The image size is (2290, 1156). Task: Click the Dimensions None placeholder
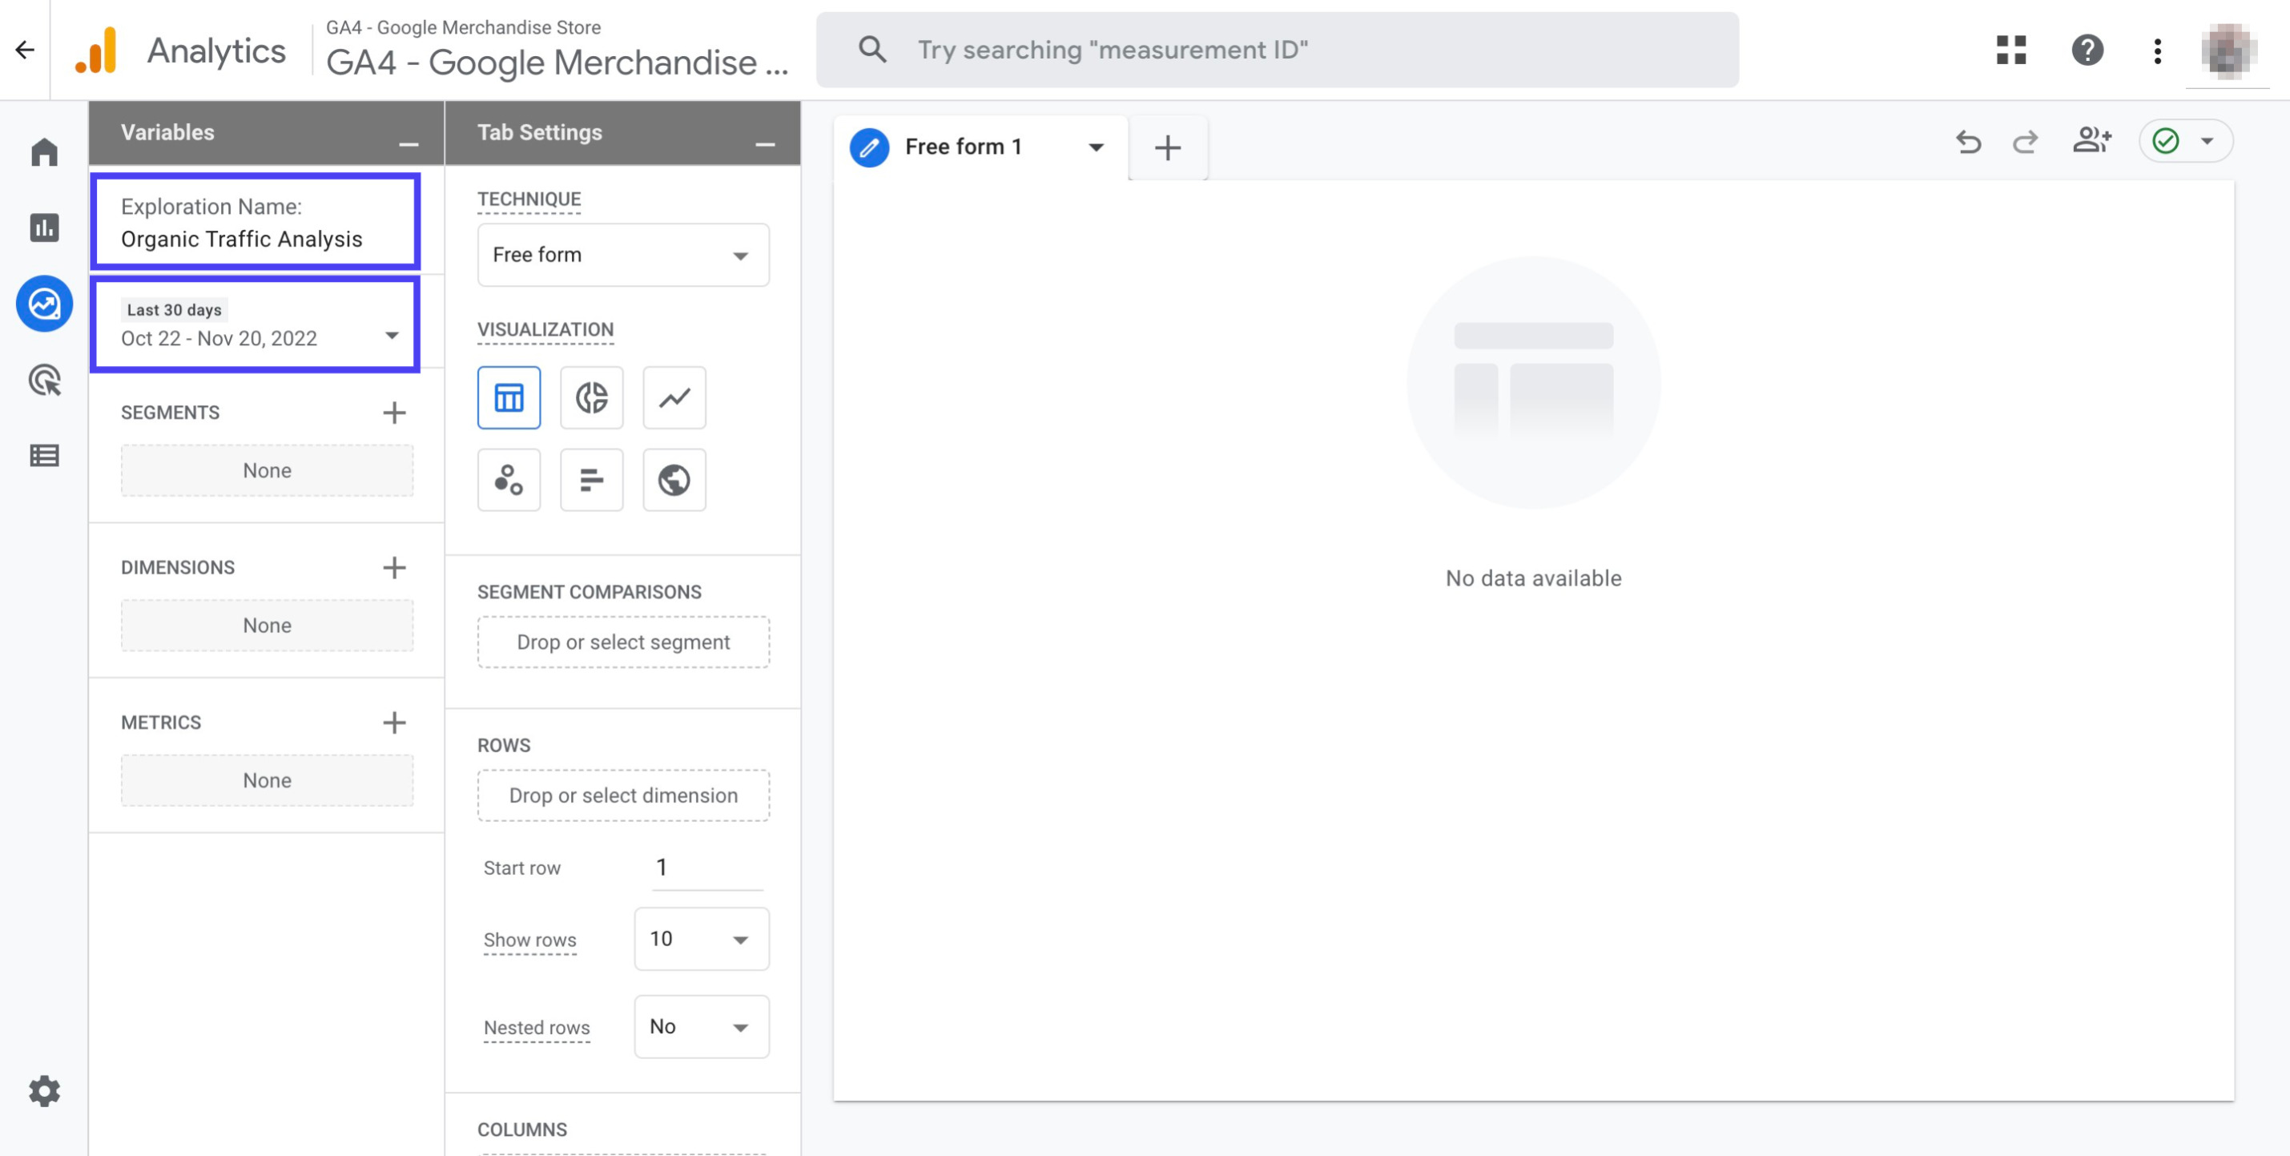[267, 625]
